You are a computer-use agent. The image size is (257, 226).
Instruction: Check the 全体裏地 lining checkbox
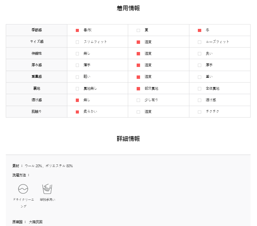coord(200,89)
